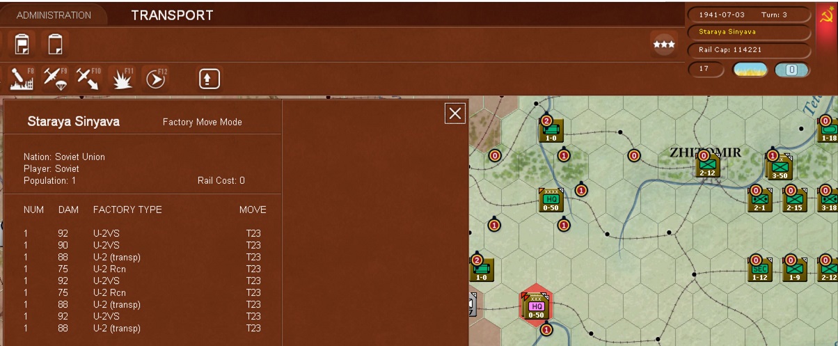The width and height of the screenshot is (838, 346).
Task: Click the date and Turn 3 display
Action: pyautogui.click(x=749, y=15)
